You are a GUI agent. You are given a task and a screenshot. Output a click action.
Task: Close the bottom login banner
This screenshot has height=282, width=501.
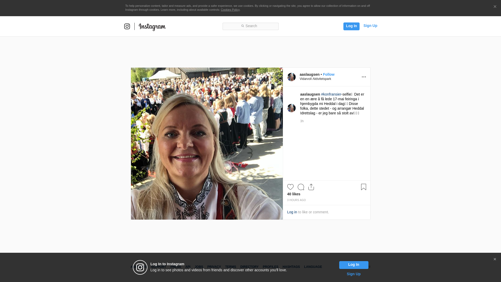pos(495,259)
